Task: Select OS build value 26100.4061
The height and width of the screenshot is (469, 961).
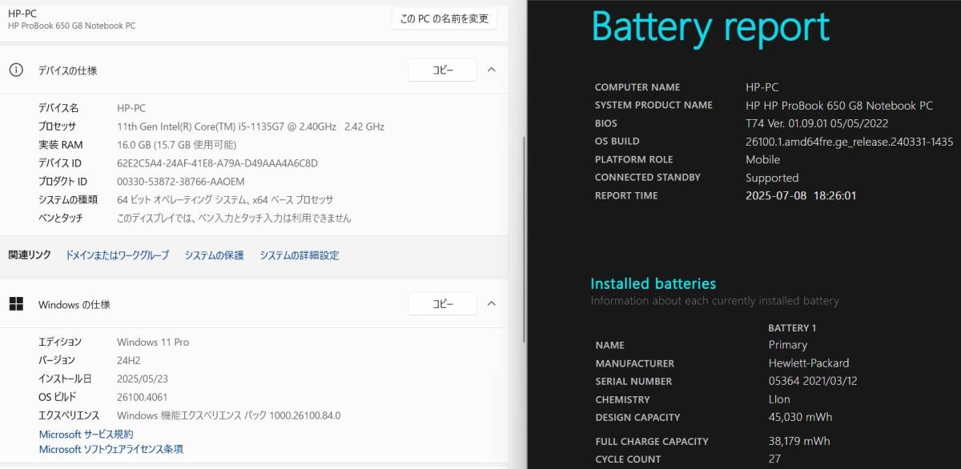Action: click(143, 397)
